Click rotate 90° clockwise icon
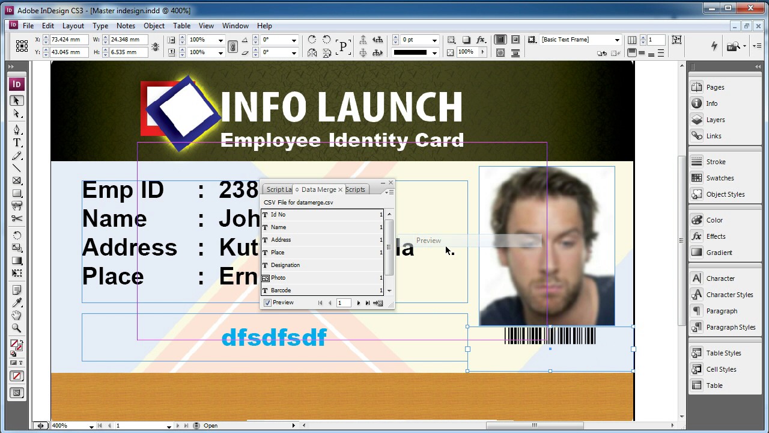This screenshot has width=769, height=433. 312,40
